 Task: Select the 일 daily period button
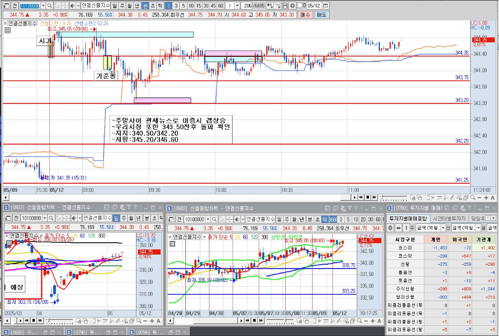pos(114,6)
